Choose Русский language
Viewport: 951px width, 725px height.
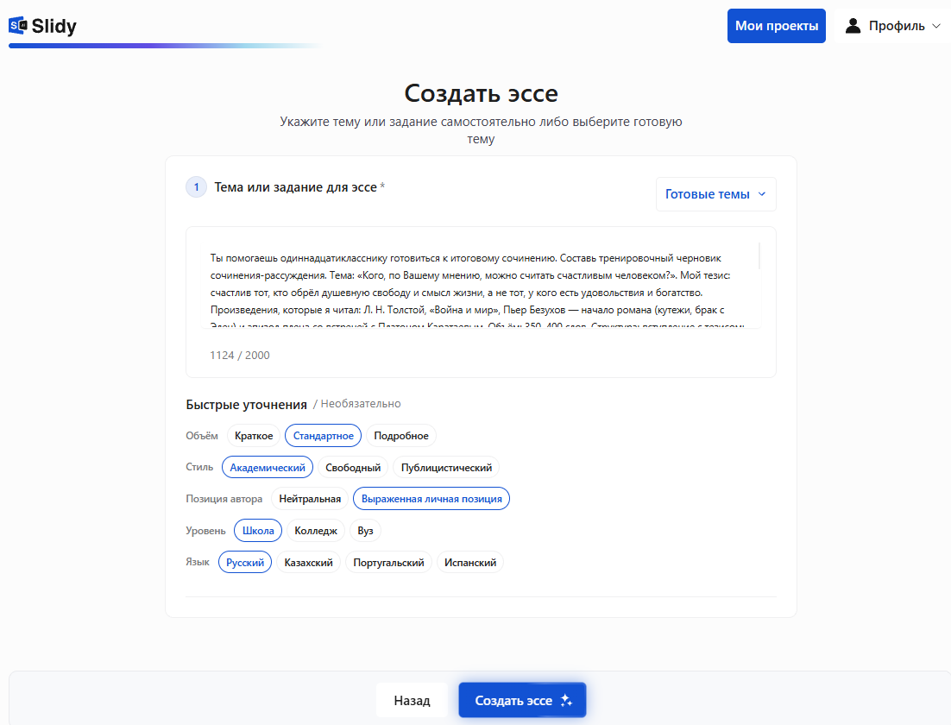point(245,563)
